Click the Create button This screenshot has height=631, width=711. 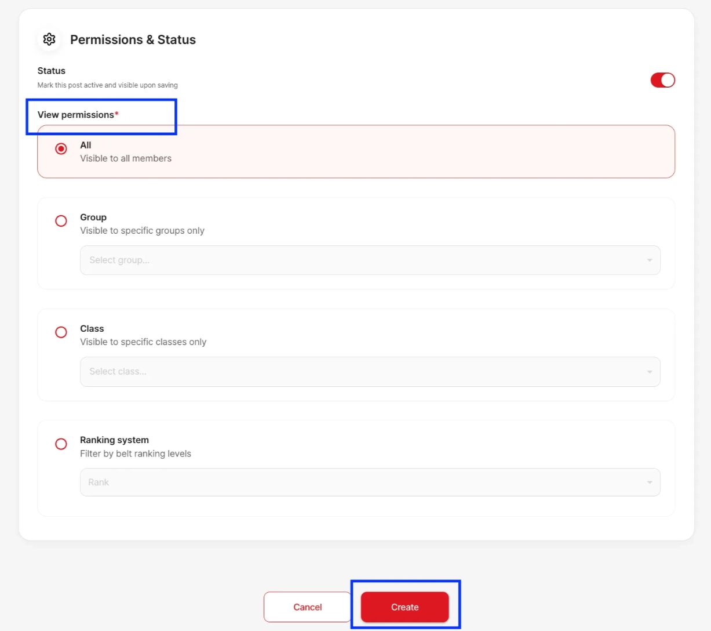point(404,607)
